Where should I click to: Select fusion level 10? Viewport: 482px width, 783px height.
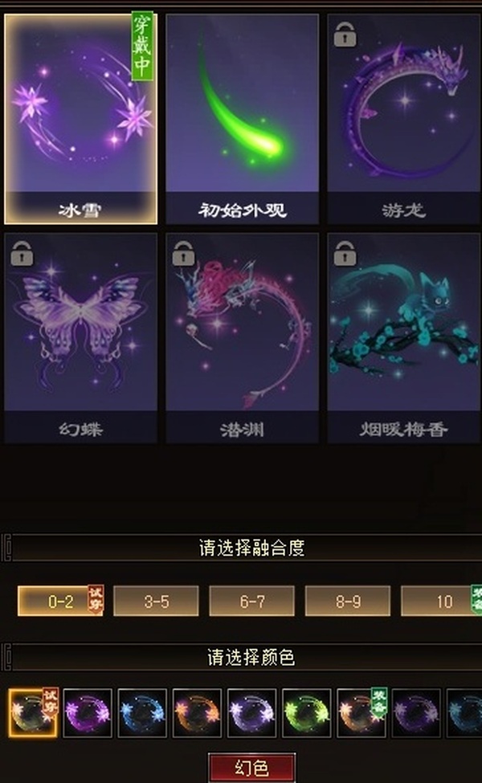[x=442, y=601]
